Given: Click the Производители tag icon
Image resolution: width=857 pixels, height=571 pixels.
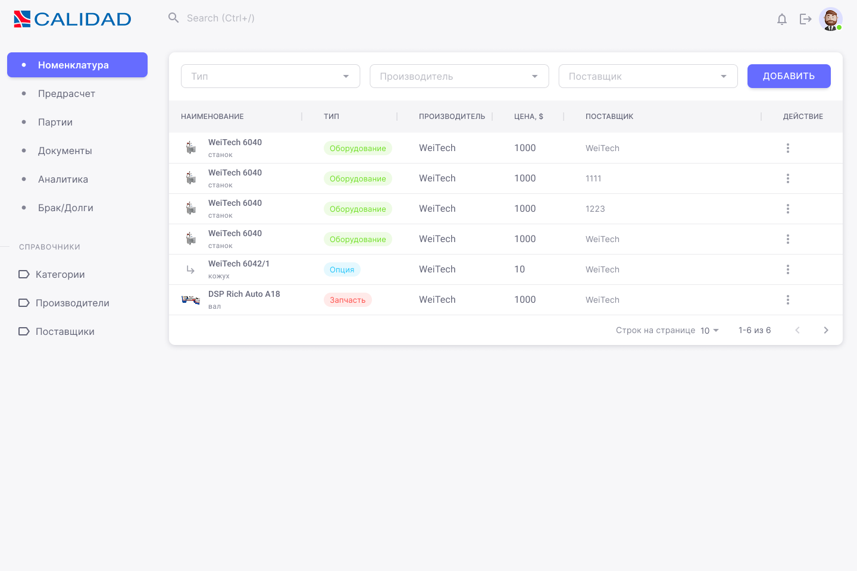Looking at the screenshot, I should (24, 303).
